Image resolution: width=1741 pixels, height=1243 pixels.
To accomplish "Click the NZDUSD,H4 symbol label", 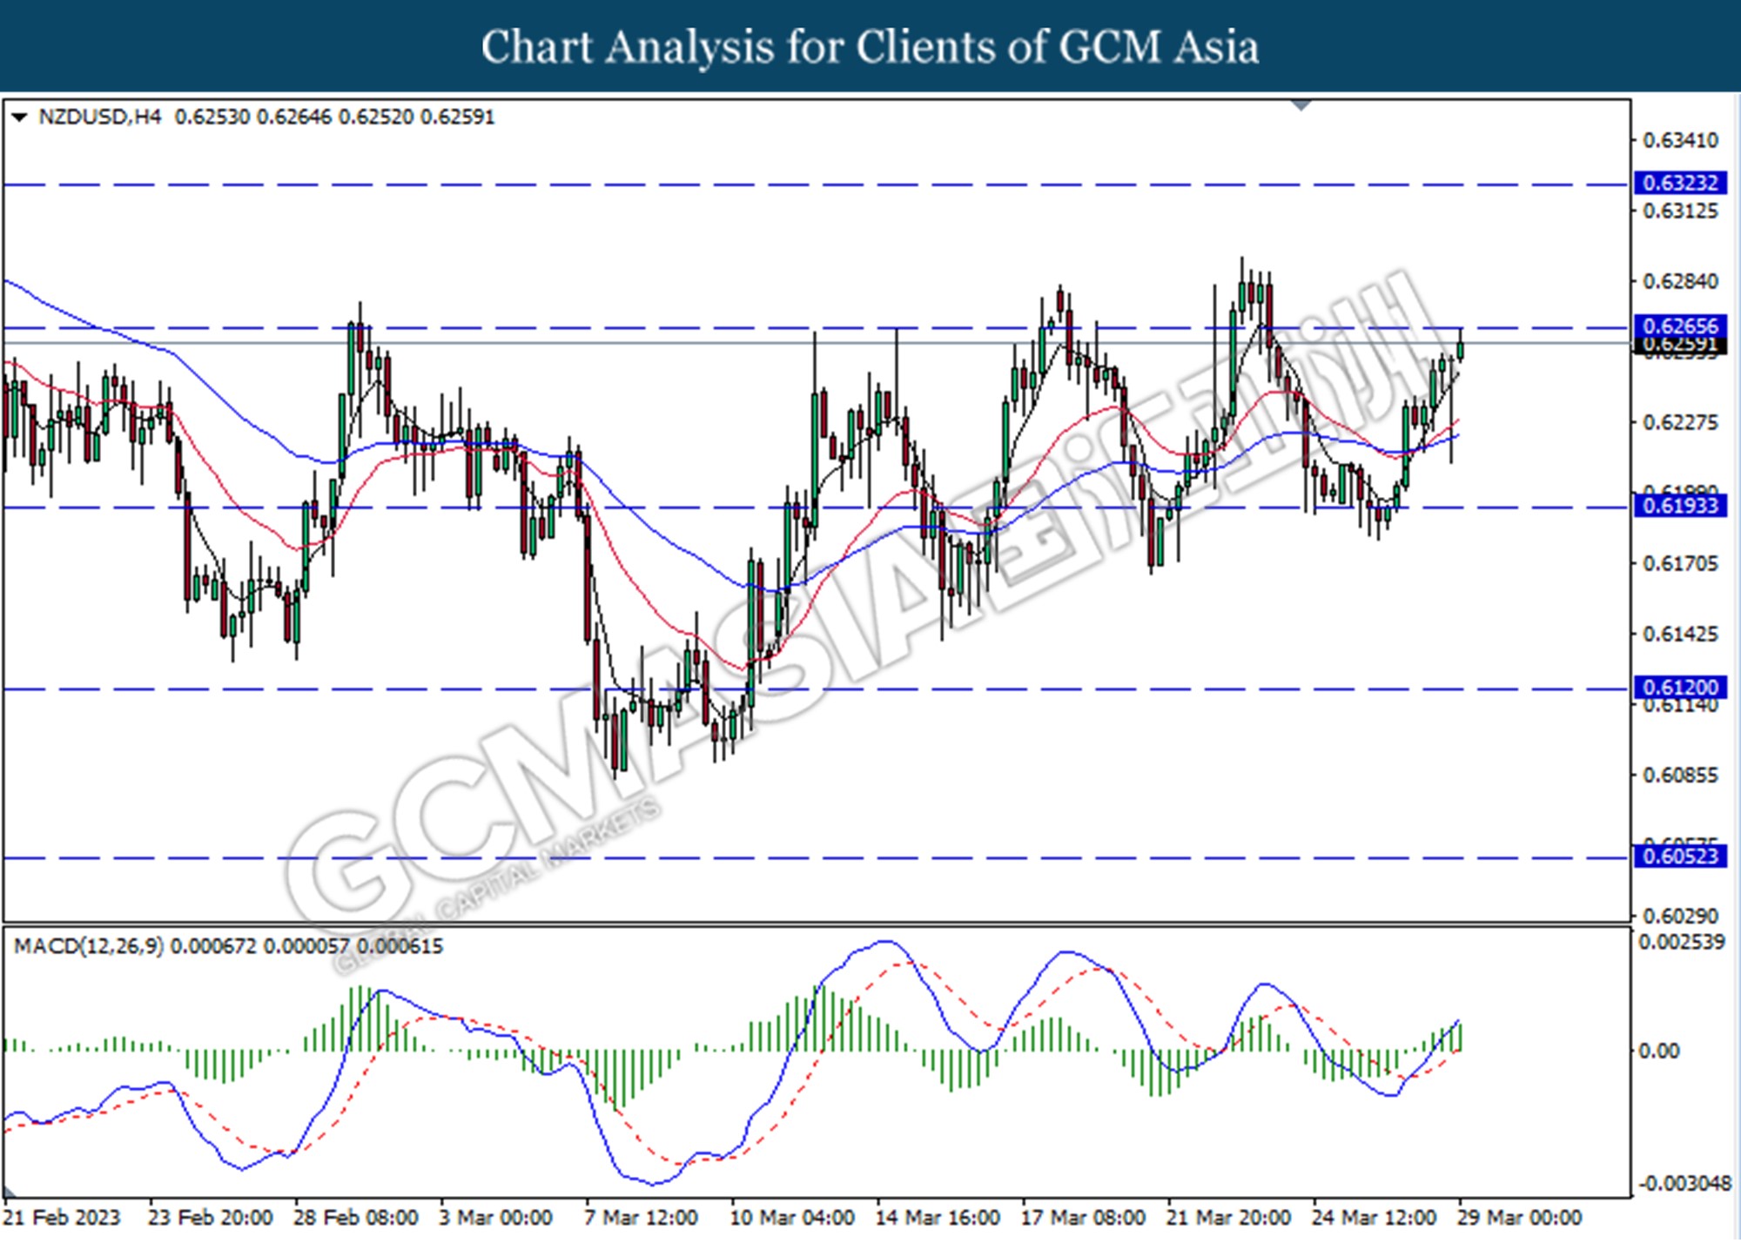I will click(x=100, y=117).
